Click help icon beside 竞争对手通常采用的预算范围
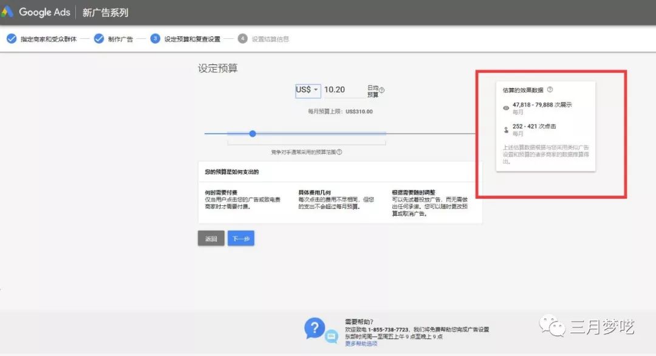This screenshot has width=656, height=356. (339, 152)
